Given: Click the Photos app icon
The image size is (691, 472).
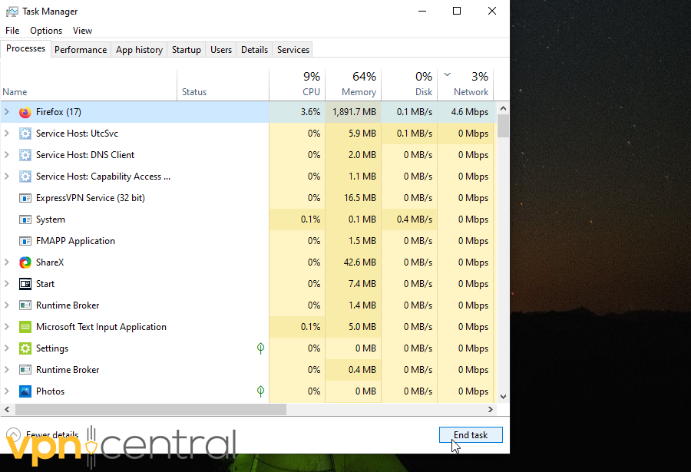Looking at the screenshot, I should pyautogui.click(x=25, y=391).
